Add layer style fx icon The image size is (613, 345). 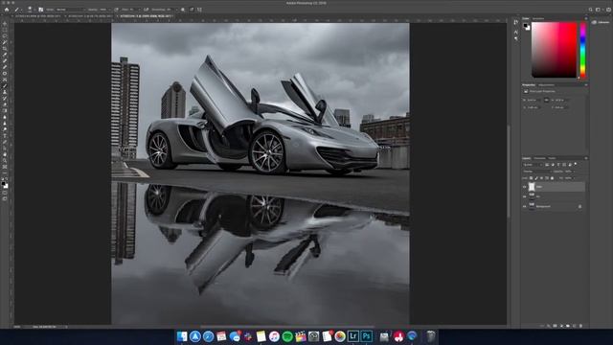549,326
